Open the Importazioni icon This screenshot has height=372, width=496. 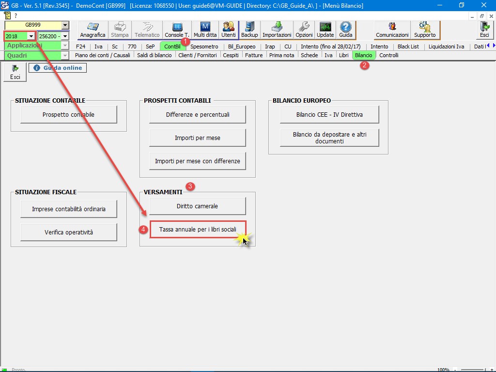(x=277, y=30)
